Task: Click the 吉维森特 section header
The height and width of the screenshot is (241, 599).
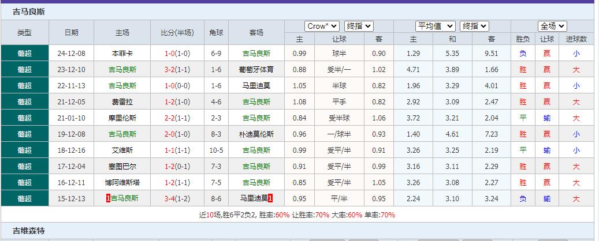Action: (29, 231)
